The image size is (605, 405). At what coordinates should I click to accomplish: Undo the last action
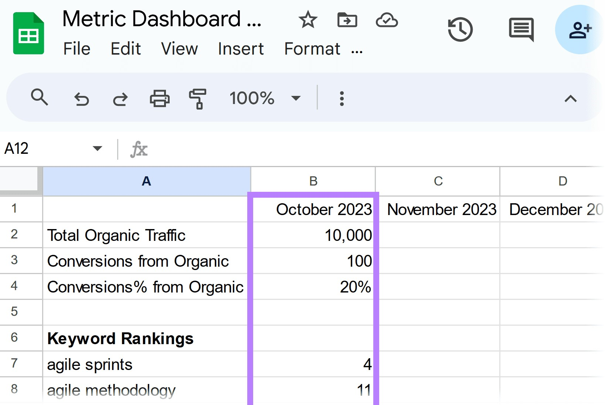click(81, 99)
